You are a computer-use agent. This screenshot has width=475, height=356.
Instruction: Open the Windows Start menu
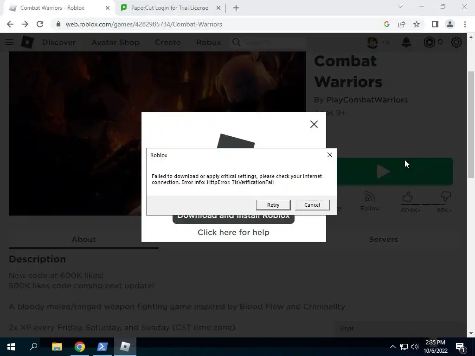(x=11, y=347)
